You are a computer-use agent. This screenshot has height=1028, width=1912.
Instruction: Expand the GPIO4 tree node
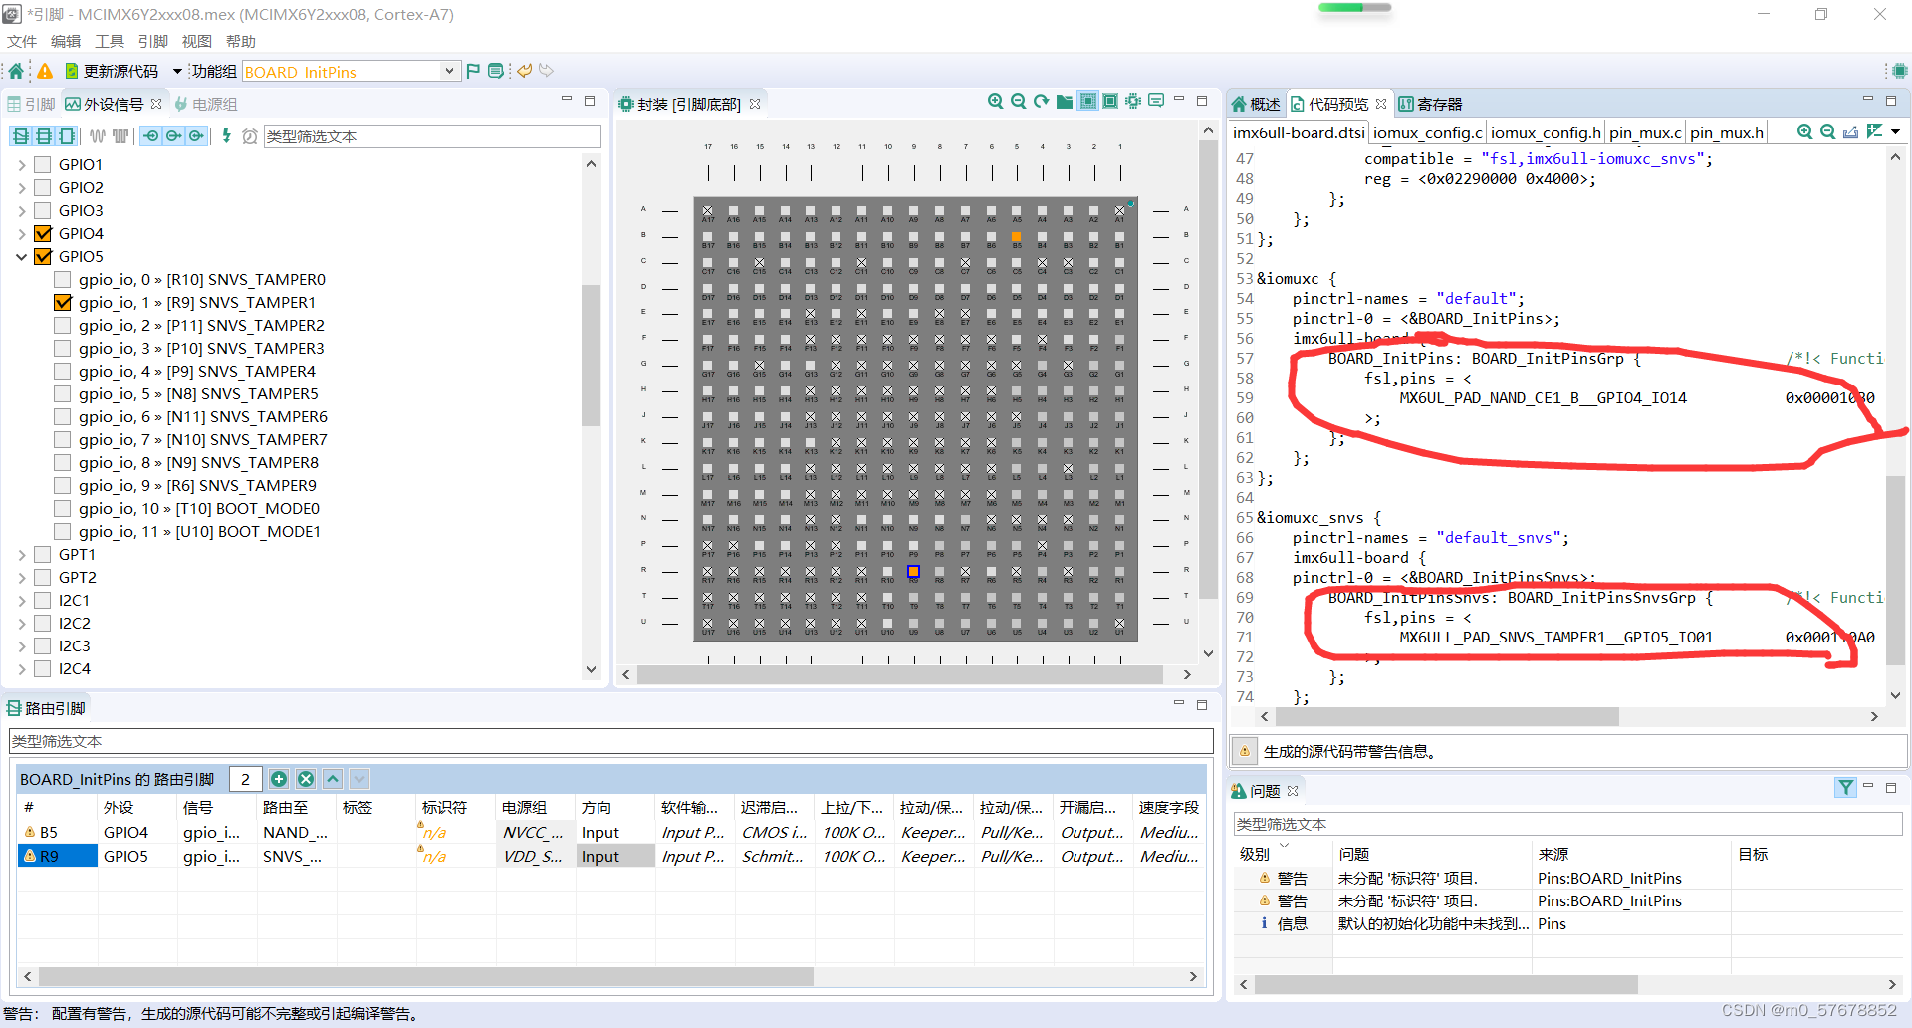(21, 233)
